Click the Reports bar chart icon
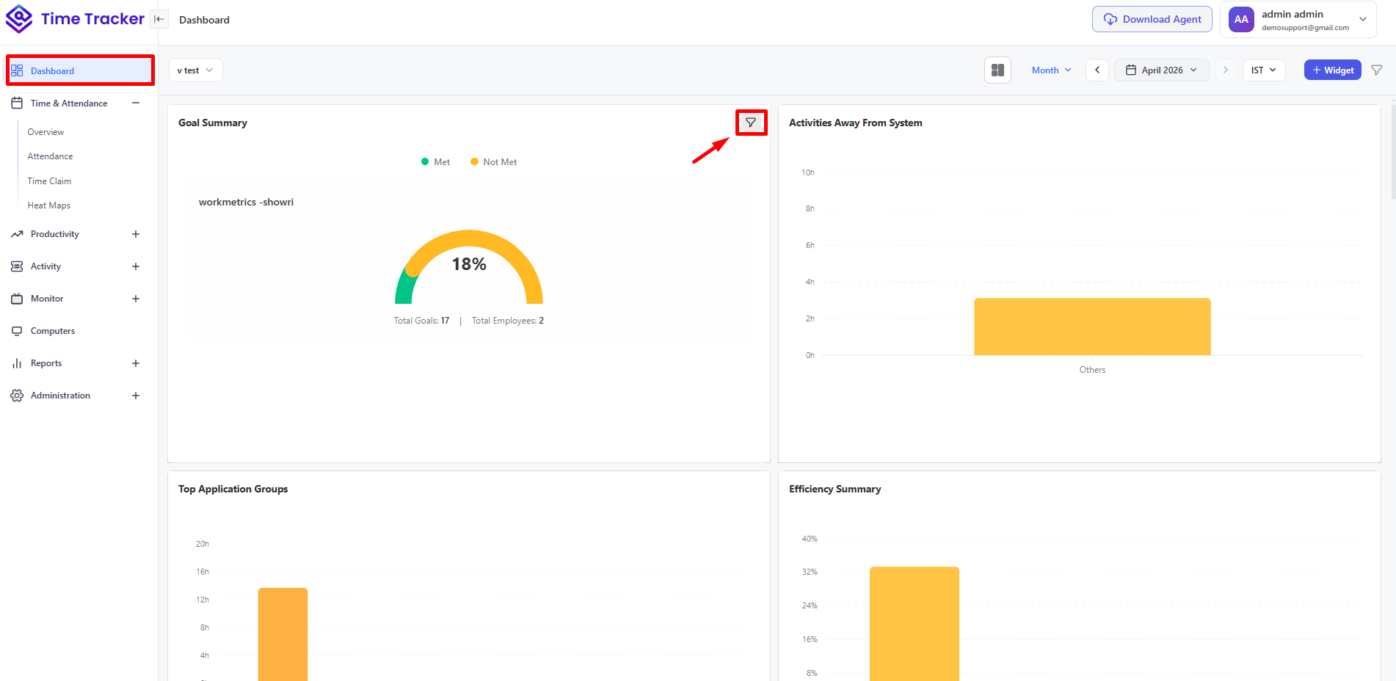Screen dimensions: 1396x681 (17, 363)
